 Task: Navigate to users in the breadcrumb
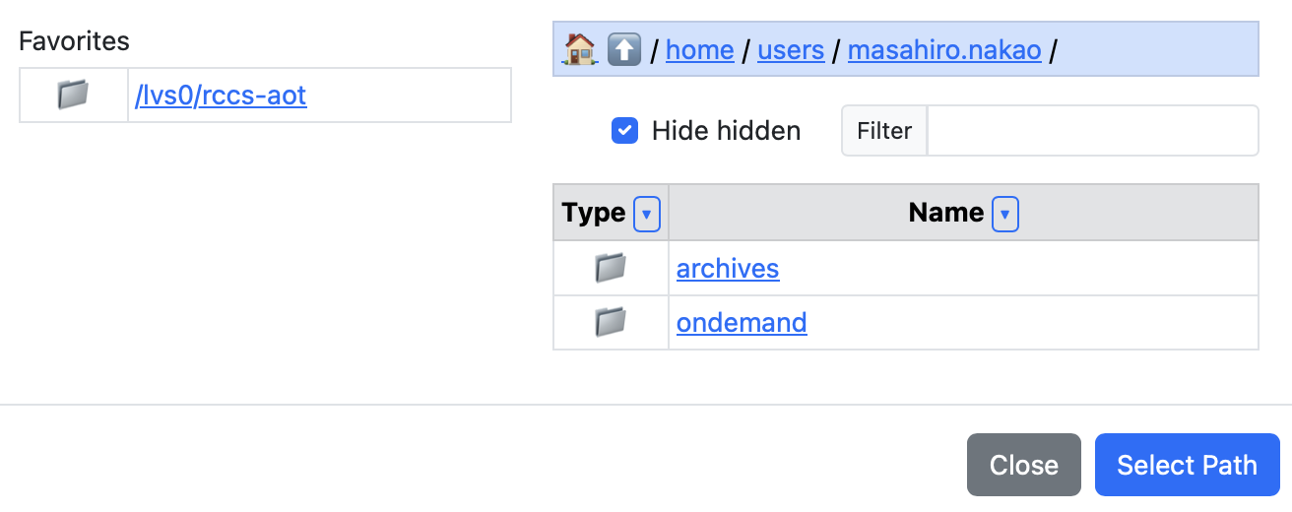[x=791, y=50]
